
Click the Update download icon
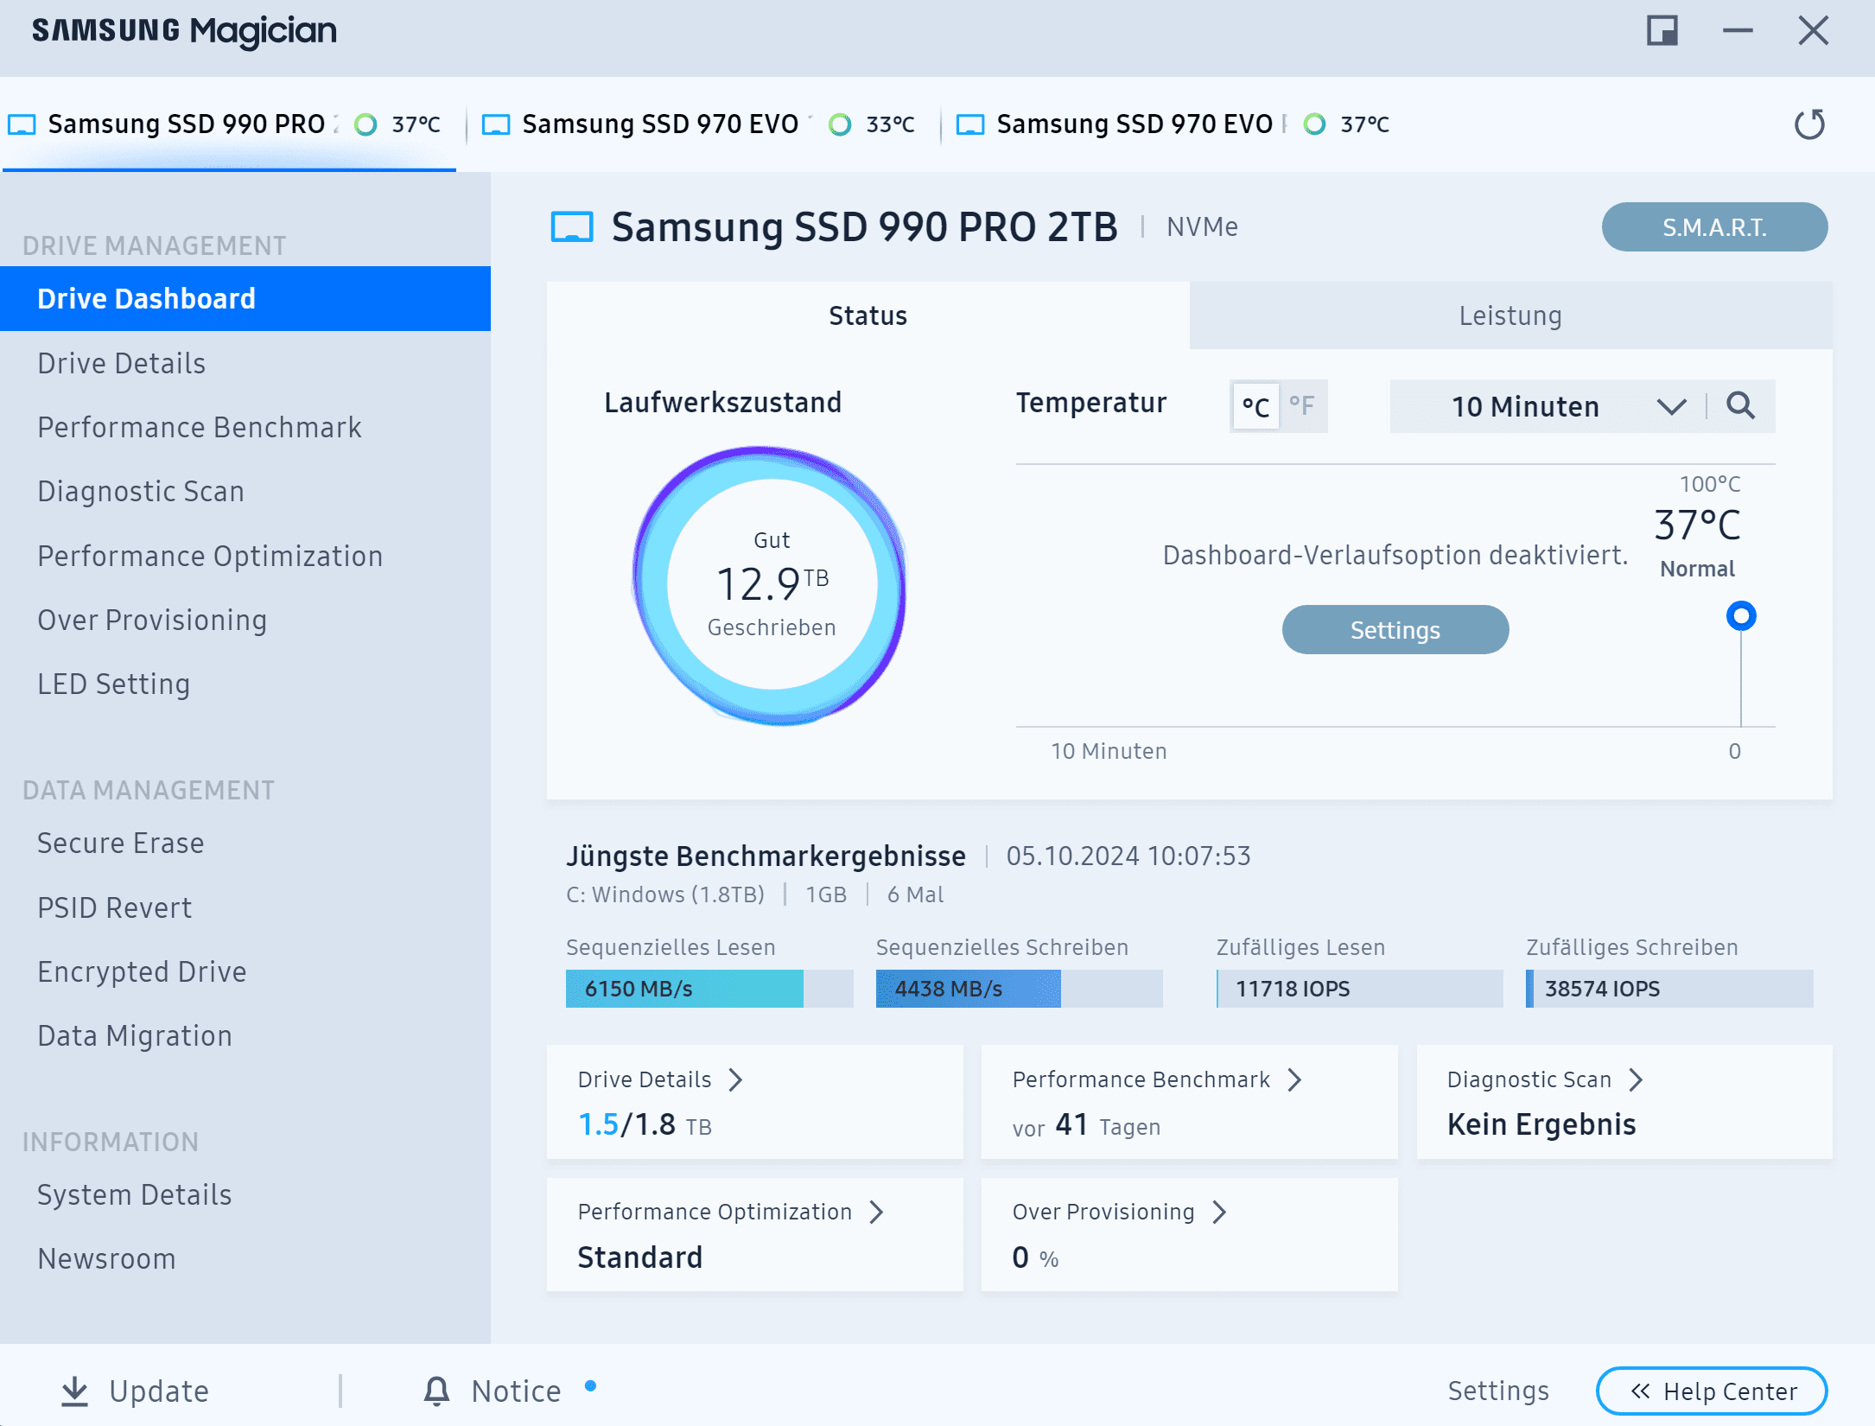coord(75,1391)
